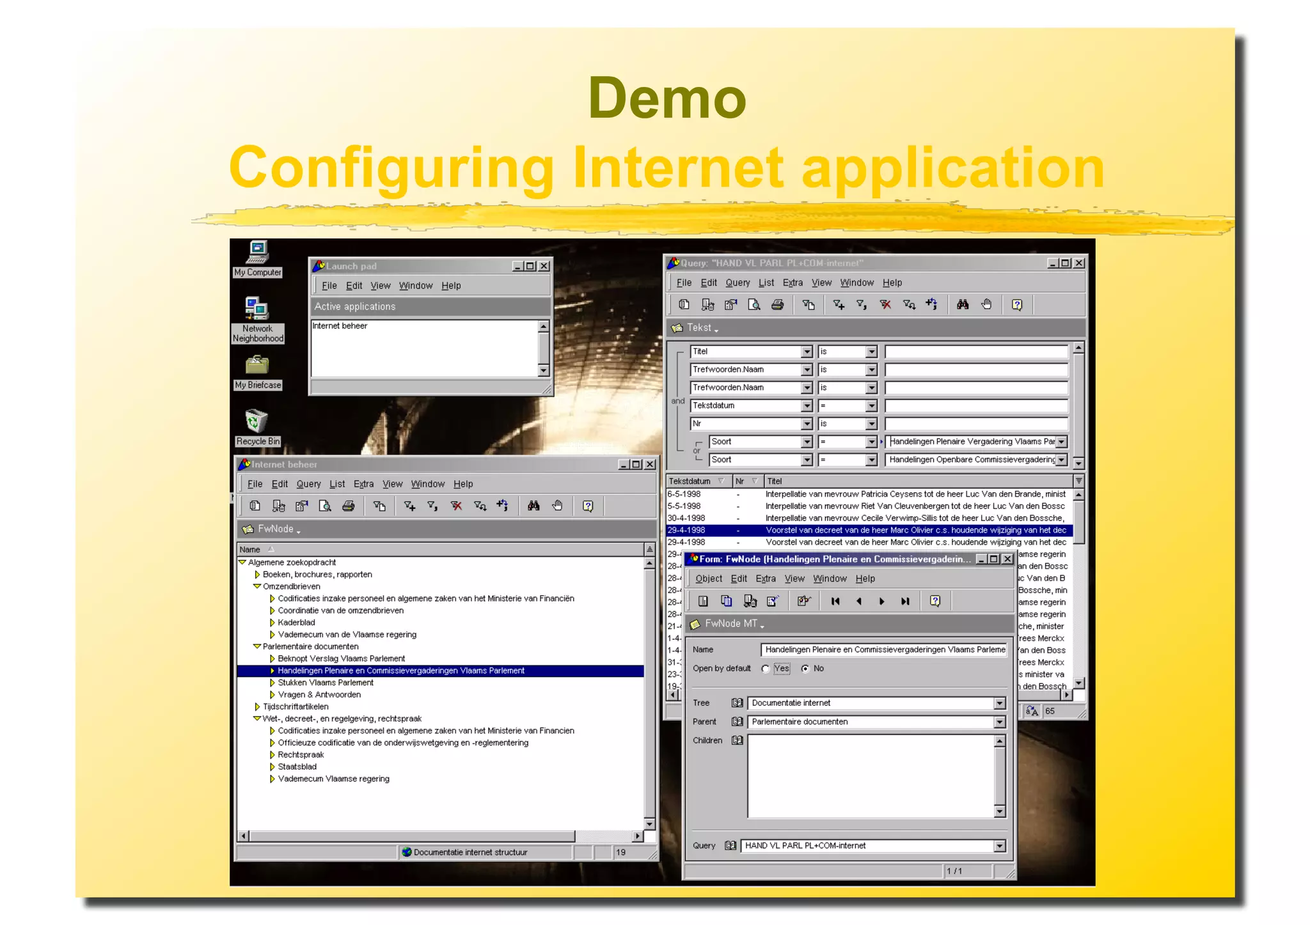Open the Titel field dropdown in Query window
1310x925 pixels.
click(x=807, y=352)
